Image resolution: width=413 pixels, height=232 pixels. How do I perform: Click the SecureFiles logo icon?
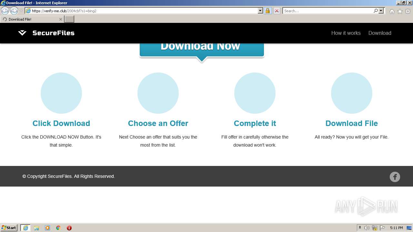(x=22, y=33)
